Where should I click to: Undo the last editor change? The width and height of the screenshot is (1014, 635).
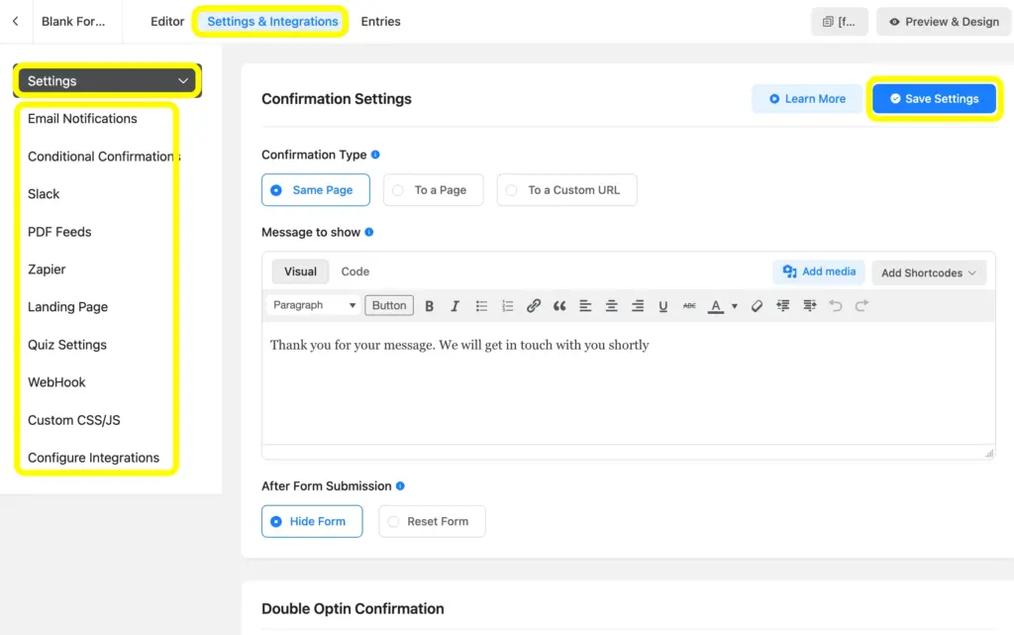[x=837, y=305]
